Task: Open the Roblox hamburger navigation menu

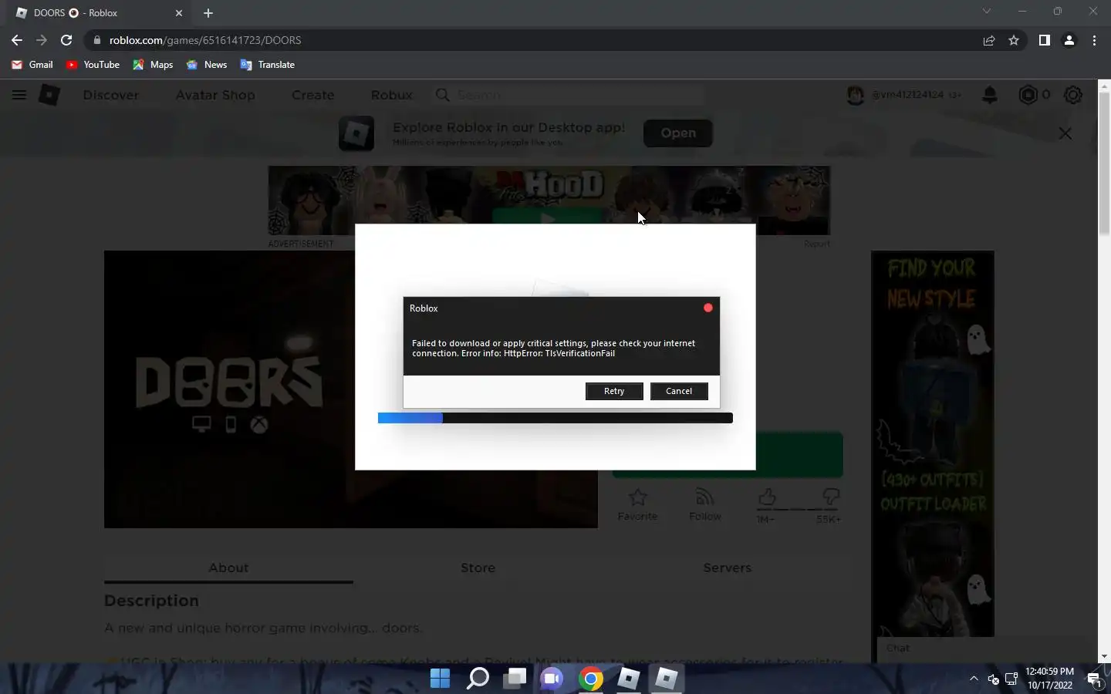Action: pos(19,95)
